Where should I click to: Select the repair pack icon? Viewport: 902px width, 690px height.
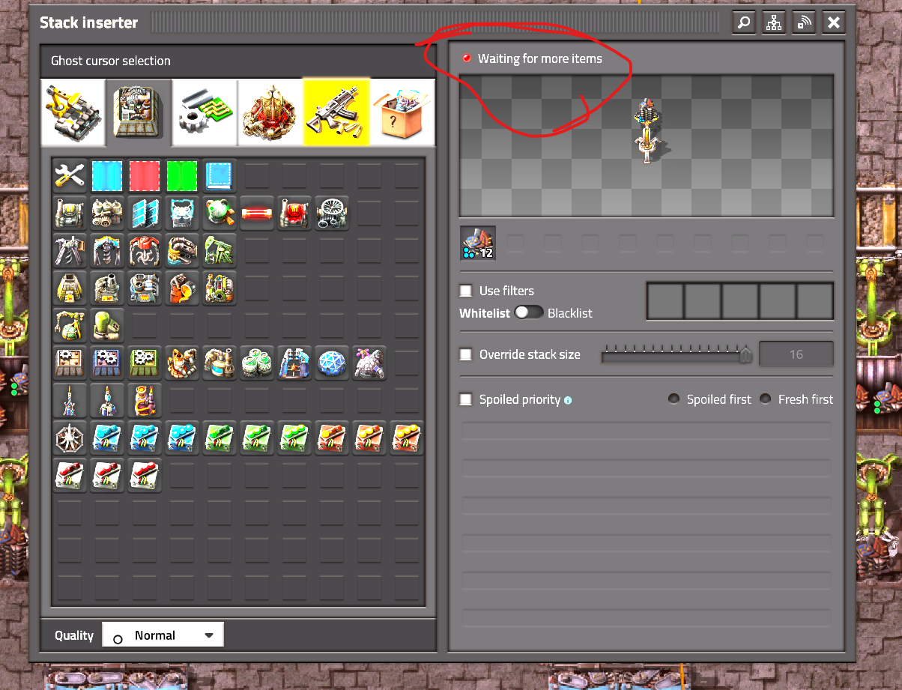[x=71, y=176]
